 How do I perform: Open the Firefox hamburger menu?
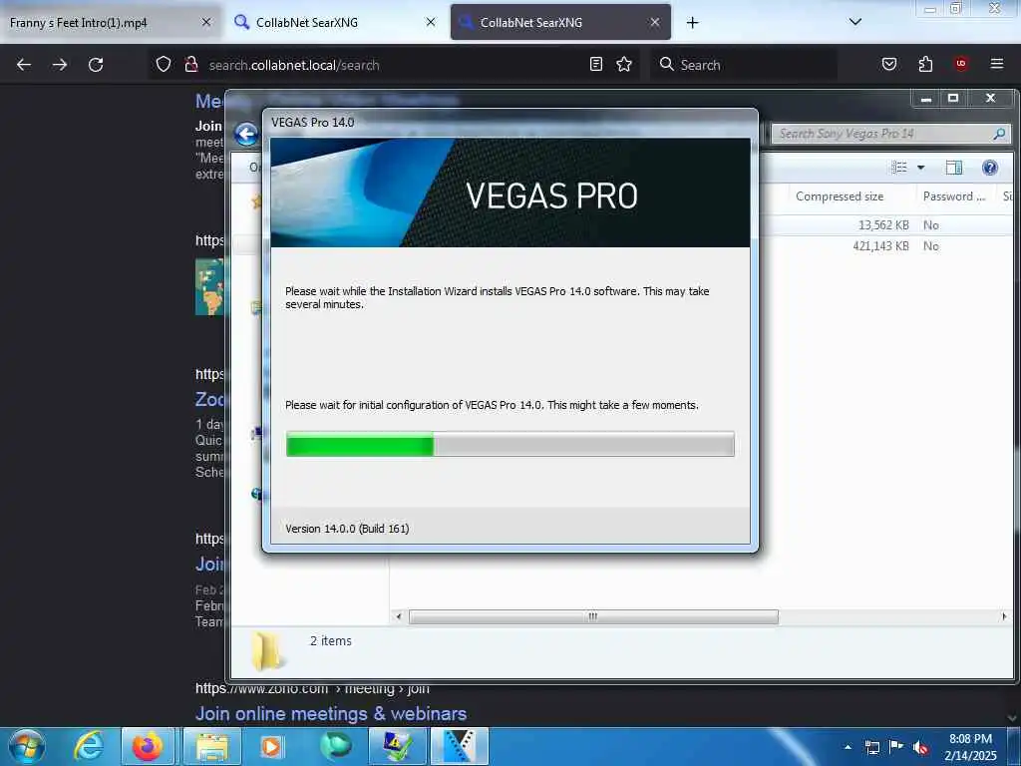tap(996, 64)
